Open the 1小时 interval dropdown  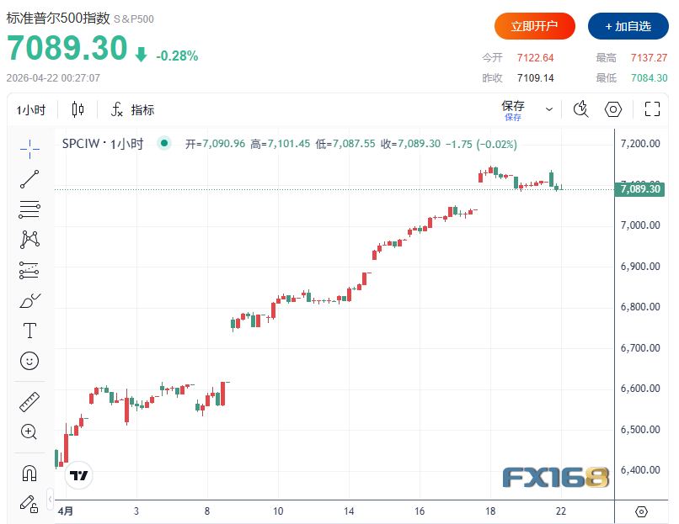[31, 110]
